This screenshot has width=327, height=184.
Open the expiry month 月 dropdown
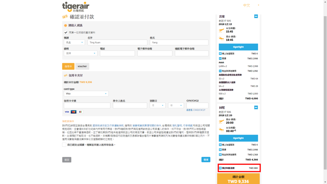(157, 105)
